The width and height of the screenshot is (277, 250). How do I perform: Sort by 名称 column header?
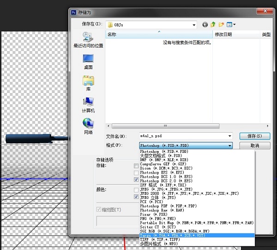[159, 35]
